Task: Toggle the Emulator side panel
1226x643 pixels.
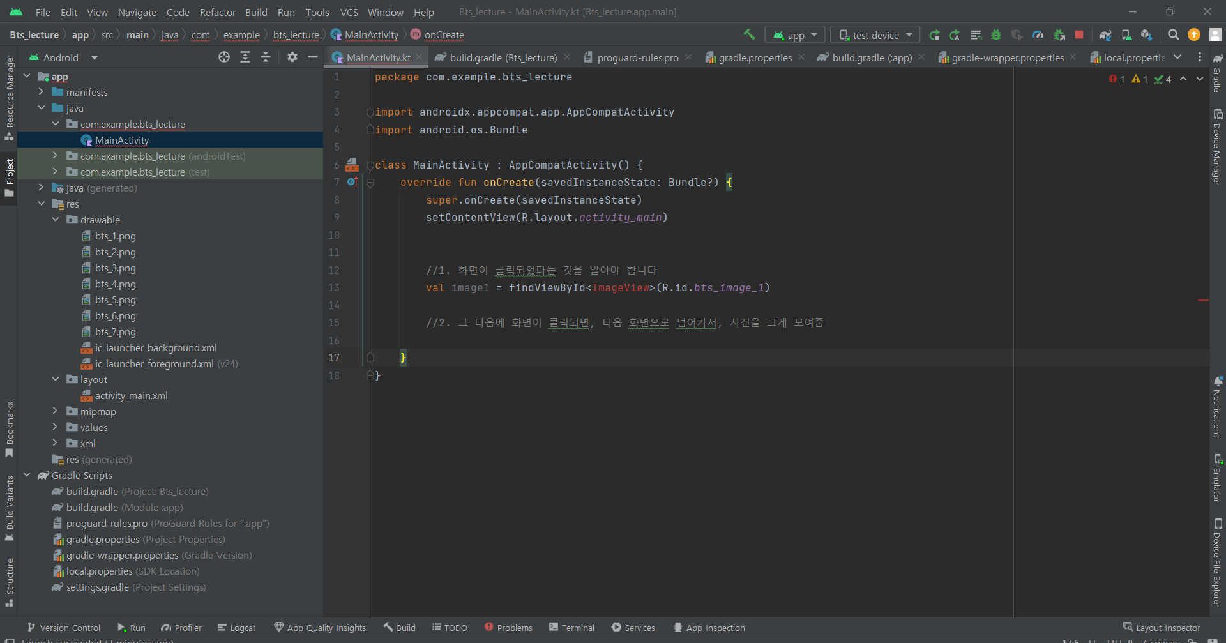Action: tap(1218, 478)
